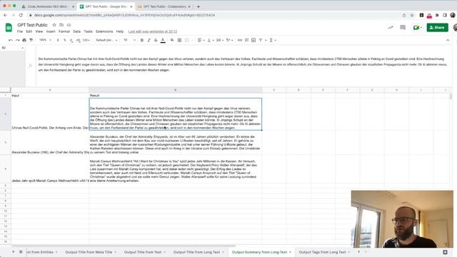Open the text wrapping dropdown
457x257 pixels.
pyautogui.click(x=220, y=40)
